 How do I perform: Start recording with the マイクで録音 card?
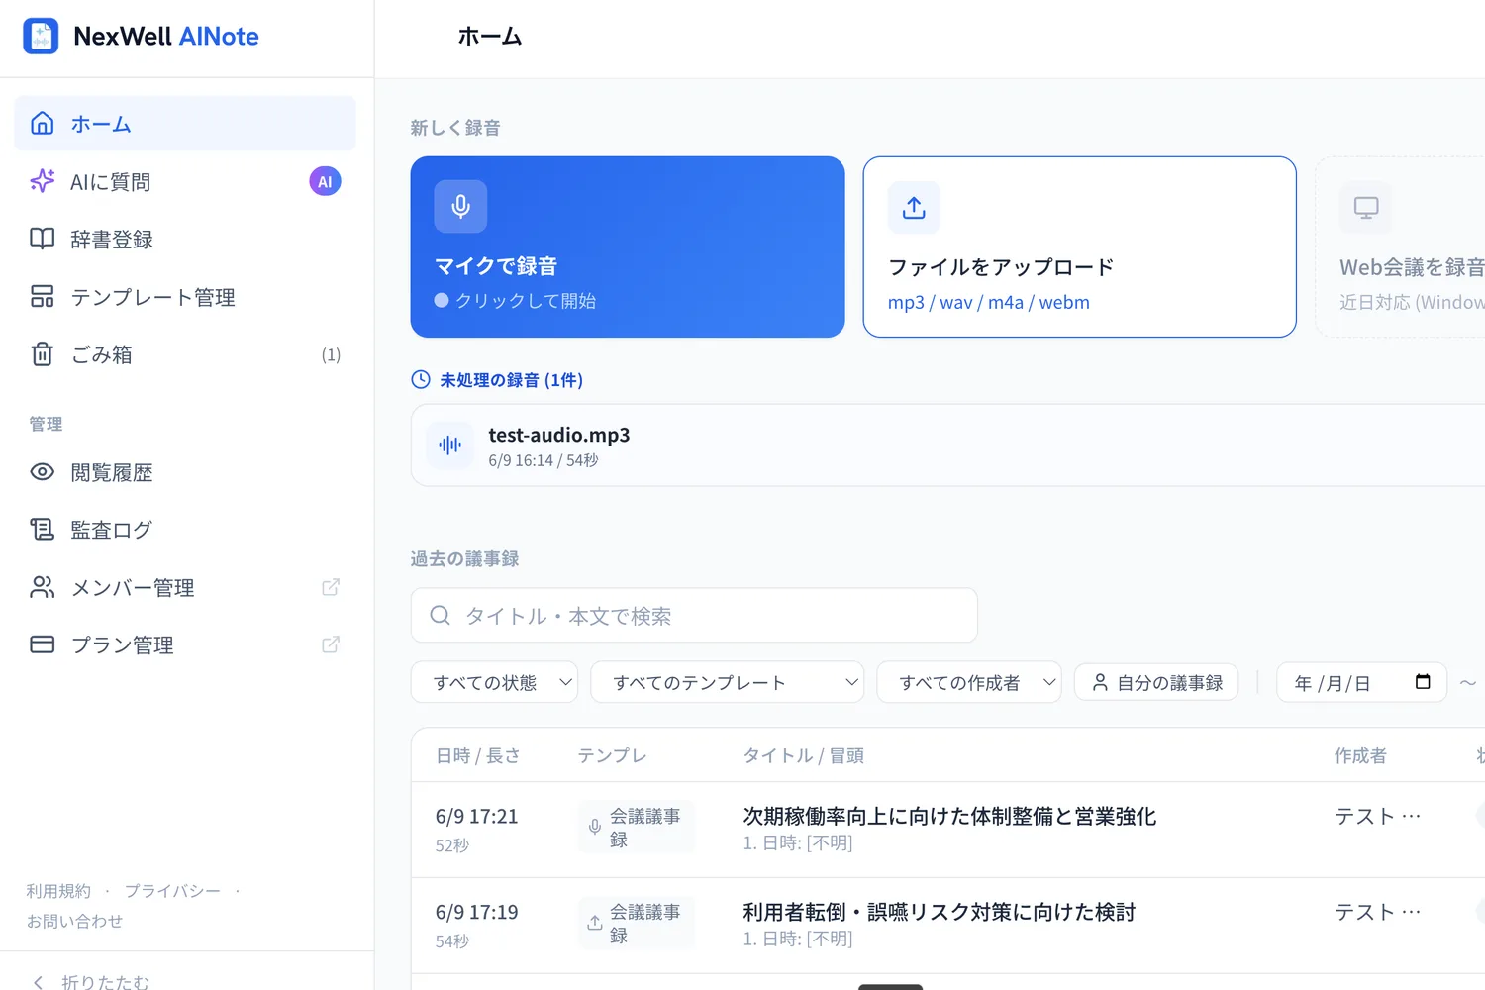(x=628, y=247)
